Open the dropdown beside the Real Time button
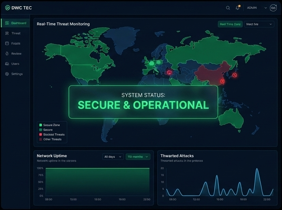 pos(259,24)
